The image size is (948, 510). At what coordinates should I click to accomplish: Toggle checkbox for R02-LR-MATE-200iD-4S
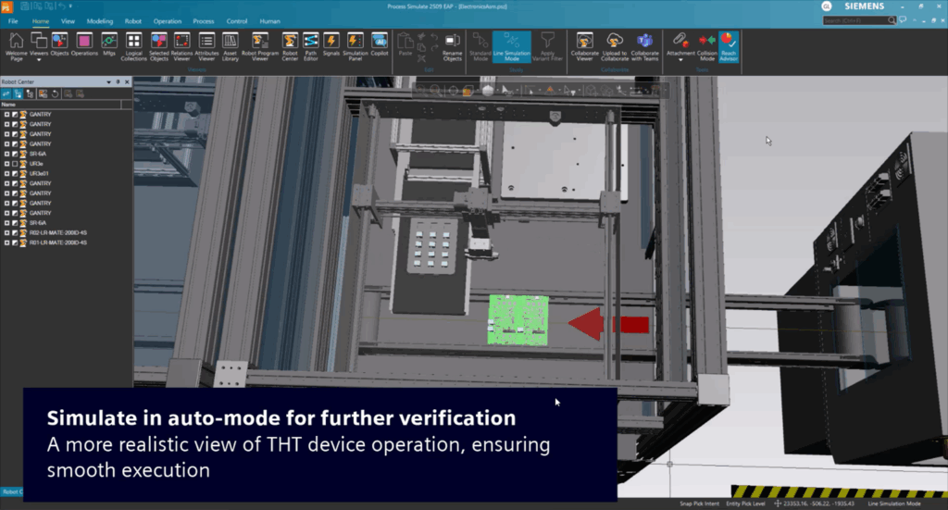(16, 232)
